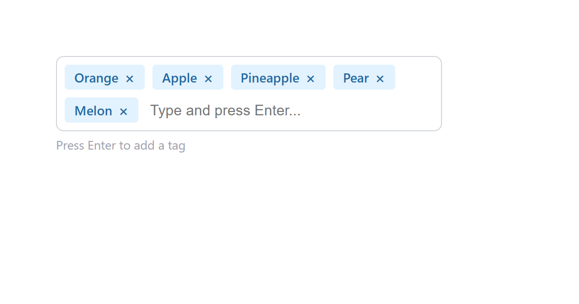Remove the Orange tag via its × icon
579x304 pixels.
click(129, 78)
